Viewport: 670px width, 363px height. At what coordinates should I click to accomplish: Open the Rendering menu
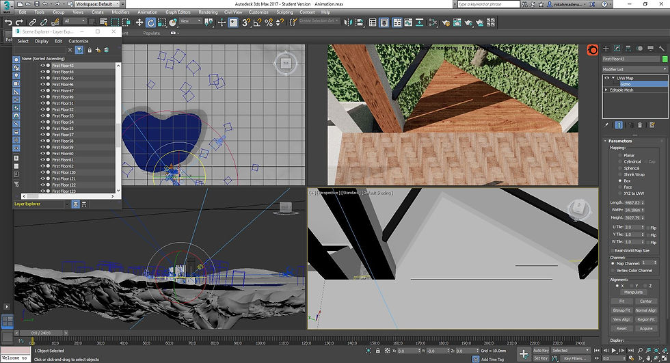(x=208, y=12)
